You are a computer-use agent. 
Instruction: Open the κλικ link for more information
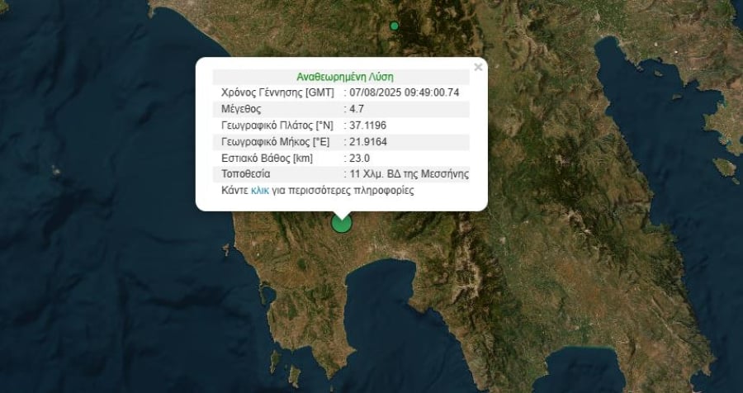pos(260,191)
